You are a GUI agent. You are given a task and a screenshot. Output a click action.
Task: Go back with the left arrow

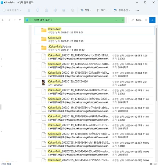tap(3, 20)
